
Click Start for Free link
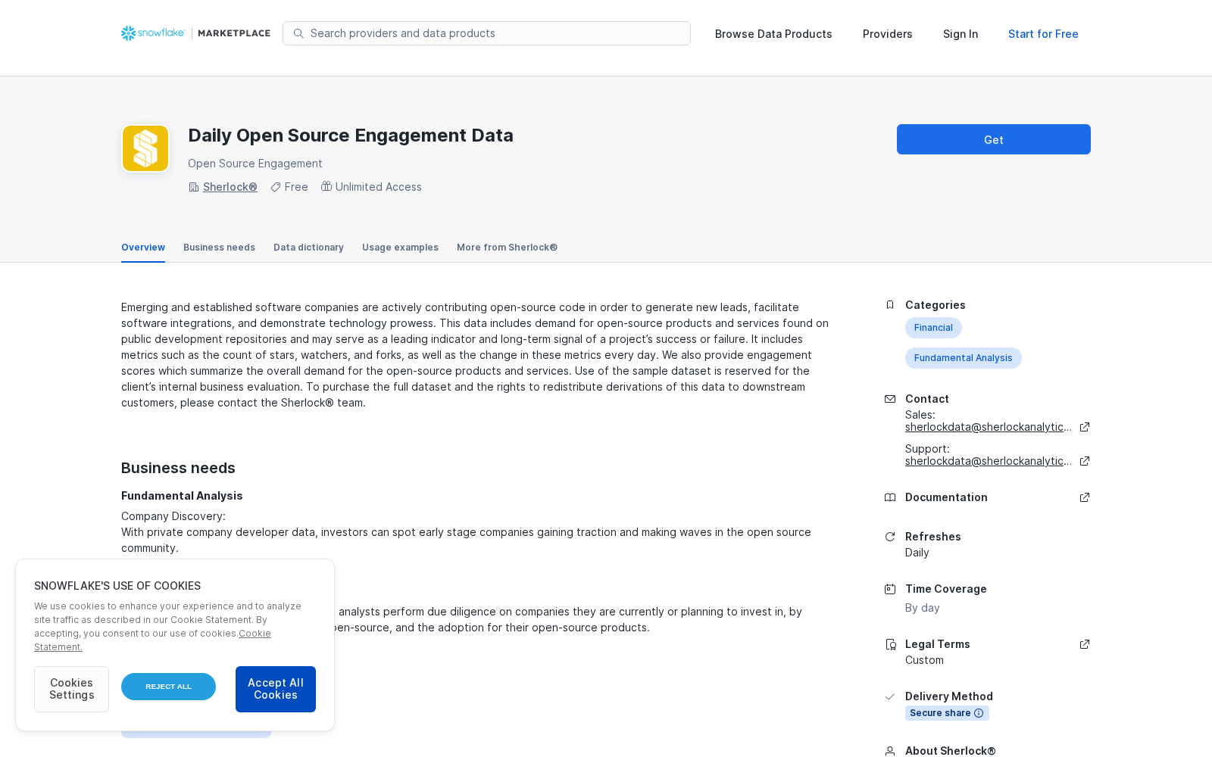1043,34
